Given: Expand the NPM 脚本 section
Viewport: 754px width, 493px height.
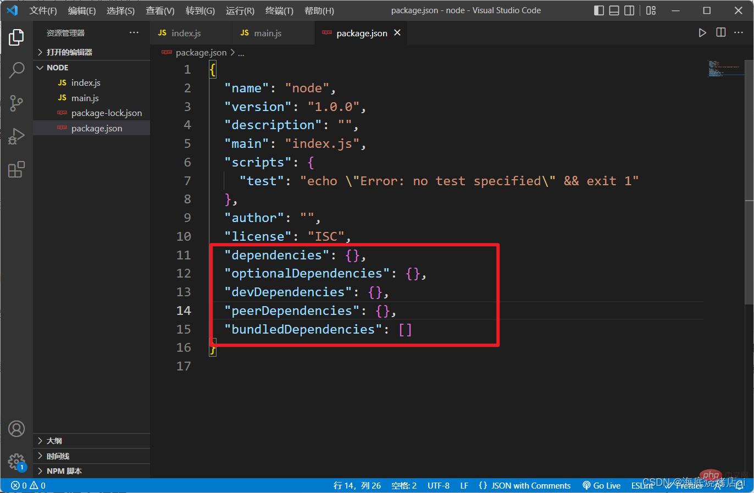Looking at the screenshot, I should (64, 471).
